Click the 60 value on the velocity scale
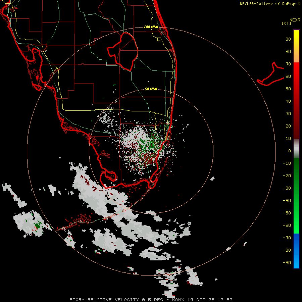 point(288,76)
